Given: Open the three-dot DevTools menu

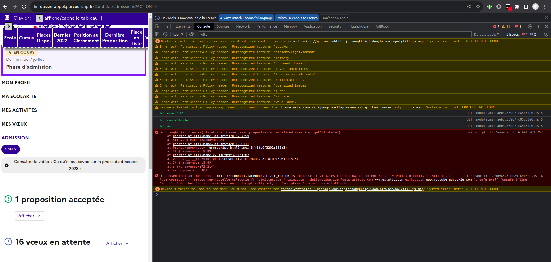Looking at the screenshot, I should [539, 26].
